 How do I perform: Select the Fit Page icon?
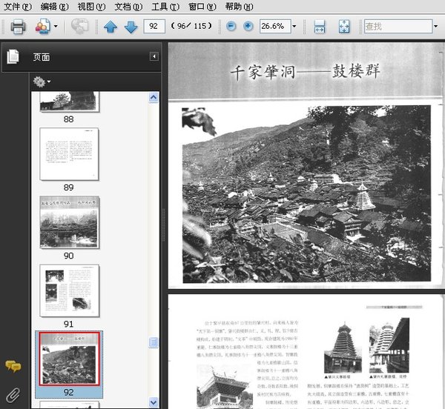[344, 27]
